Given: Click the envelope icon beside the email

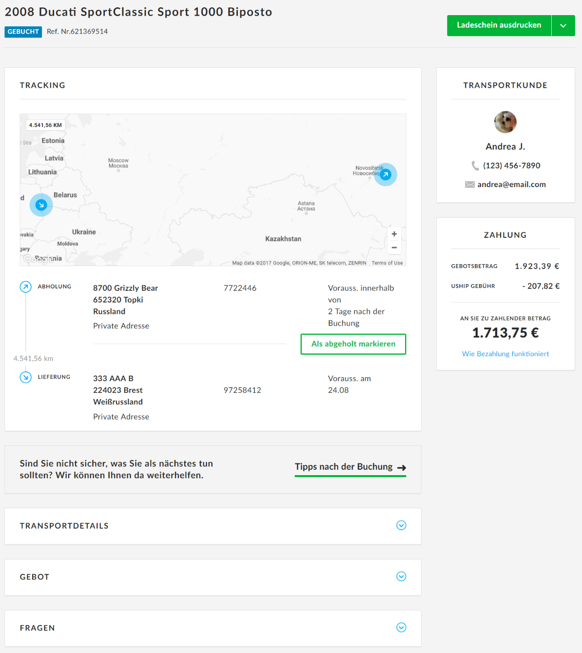Looking at the screenshot, I should click(469, 185).
